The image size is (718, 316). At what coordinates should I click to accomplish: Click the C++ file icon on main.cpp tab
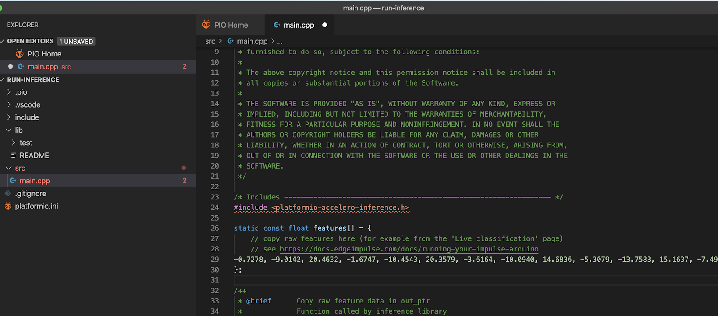coord(277,25)
